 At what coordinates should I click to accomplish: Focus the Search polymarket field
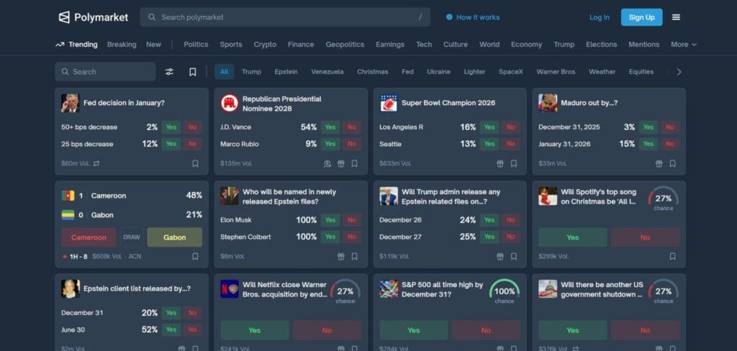(285, 17)
